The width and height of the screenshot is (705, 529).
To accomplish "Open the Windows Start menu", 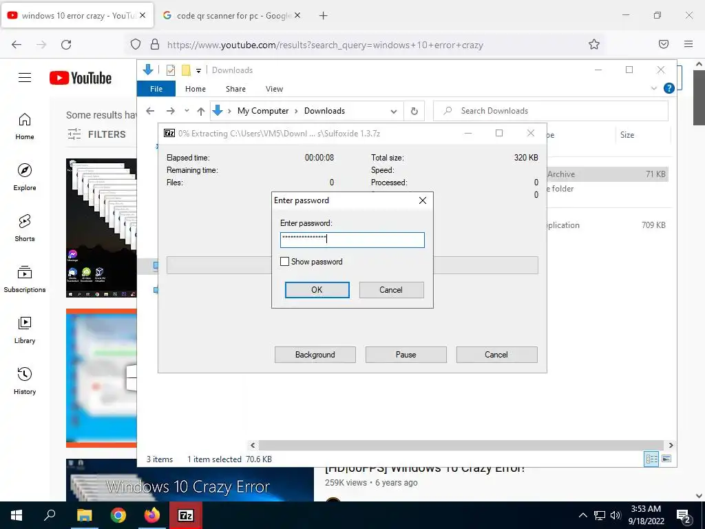I will 17,515.
